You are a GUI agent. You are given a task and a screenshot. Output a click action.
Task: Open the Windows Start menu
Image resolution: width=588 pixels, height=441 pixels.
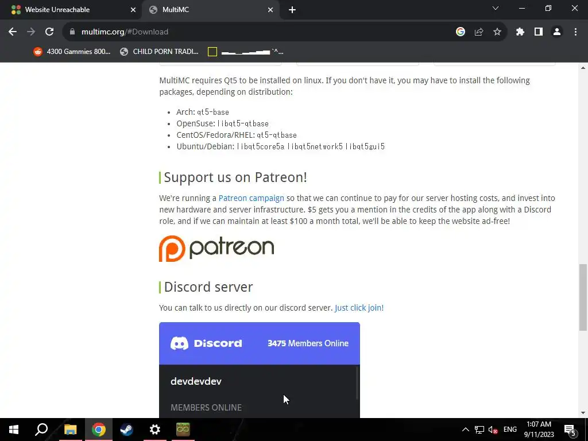pos(14,430)
